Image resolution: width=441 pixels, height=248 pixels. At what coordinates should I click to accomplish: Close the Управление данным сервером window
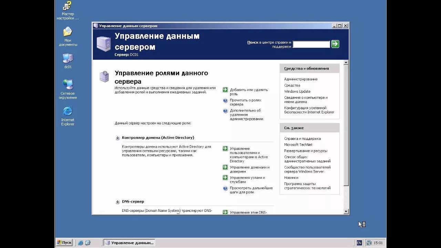pyautogui.click(x=346, y=26)
